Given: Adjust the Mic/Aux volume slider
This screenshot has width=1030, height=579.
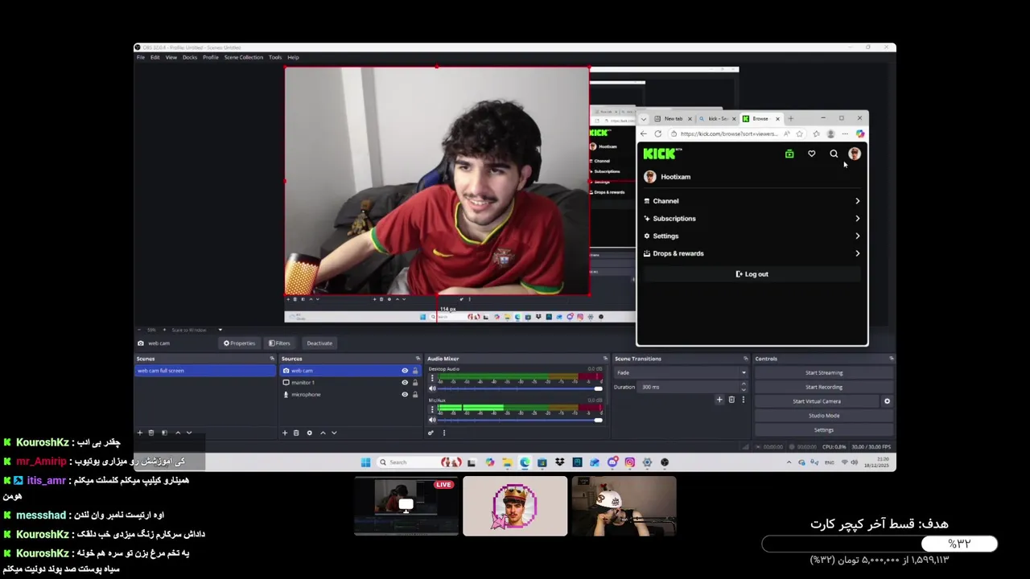Looking at the screenshot, I should tap(521, 420).
